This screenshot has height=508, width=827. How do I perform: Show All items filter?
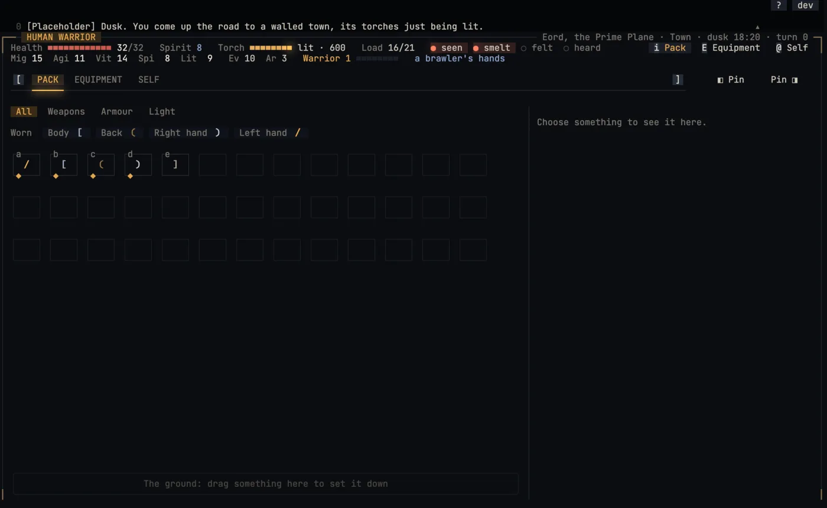click(24, 112)
